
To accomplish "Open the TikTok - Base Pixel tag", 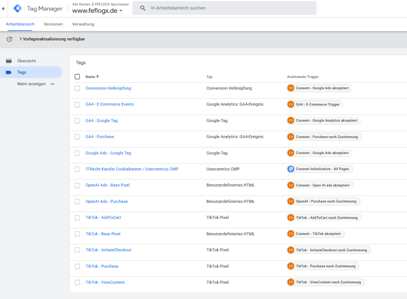I will [x=103, y=234].
